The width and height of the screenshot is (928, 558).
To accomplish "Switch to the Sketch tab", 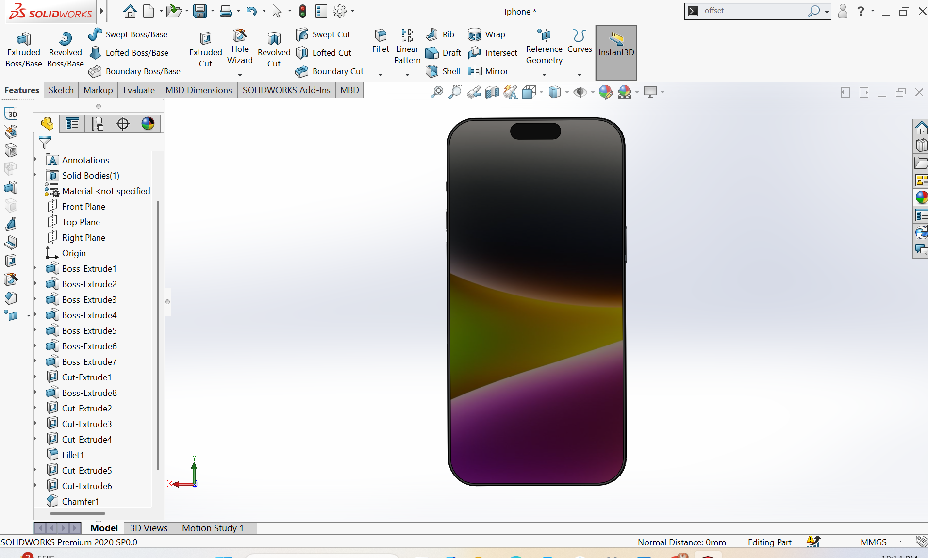I will 61,90.
